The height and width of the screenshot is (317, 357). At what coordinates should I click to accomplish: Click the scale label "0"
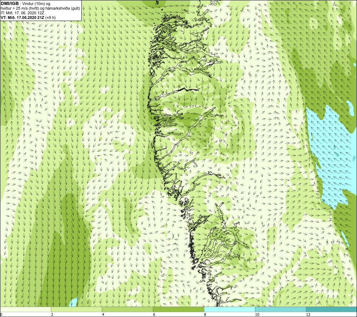[x=1, y=315]
